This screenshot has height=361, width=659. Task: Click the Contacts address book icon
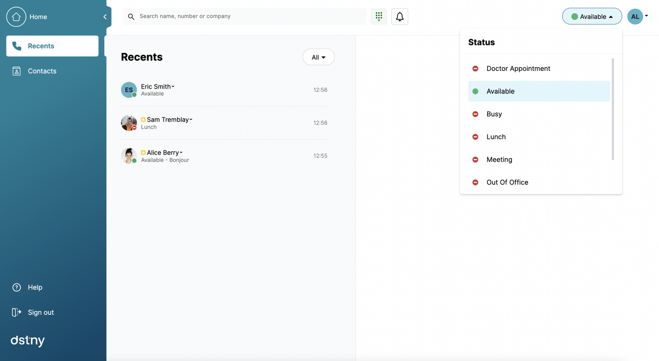pos(16,71)
